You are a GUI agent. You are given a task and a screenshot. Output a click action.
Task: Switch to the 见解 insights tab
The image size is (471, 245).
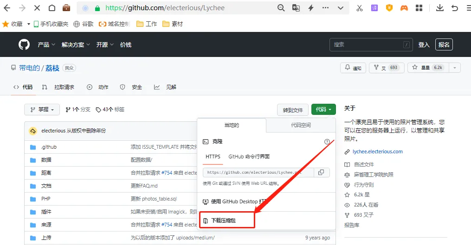click(x=165, y=87)
